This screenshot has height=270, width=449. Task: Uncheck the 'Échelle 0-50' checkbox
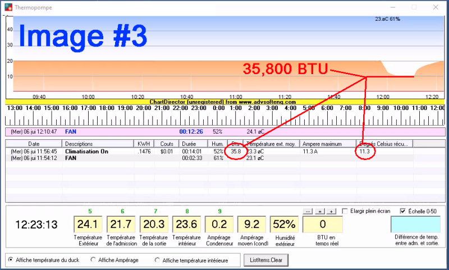pos(402,211)
